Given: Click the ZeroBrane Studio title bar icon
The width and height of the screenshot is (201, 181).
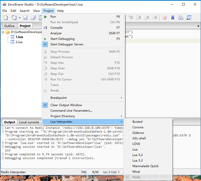Looking at the screenshot, I should [5, 4].
